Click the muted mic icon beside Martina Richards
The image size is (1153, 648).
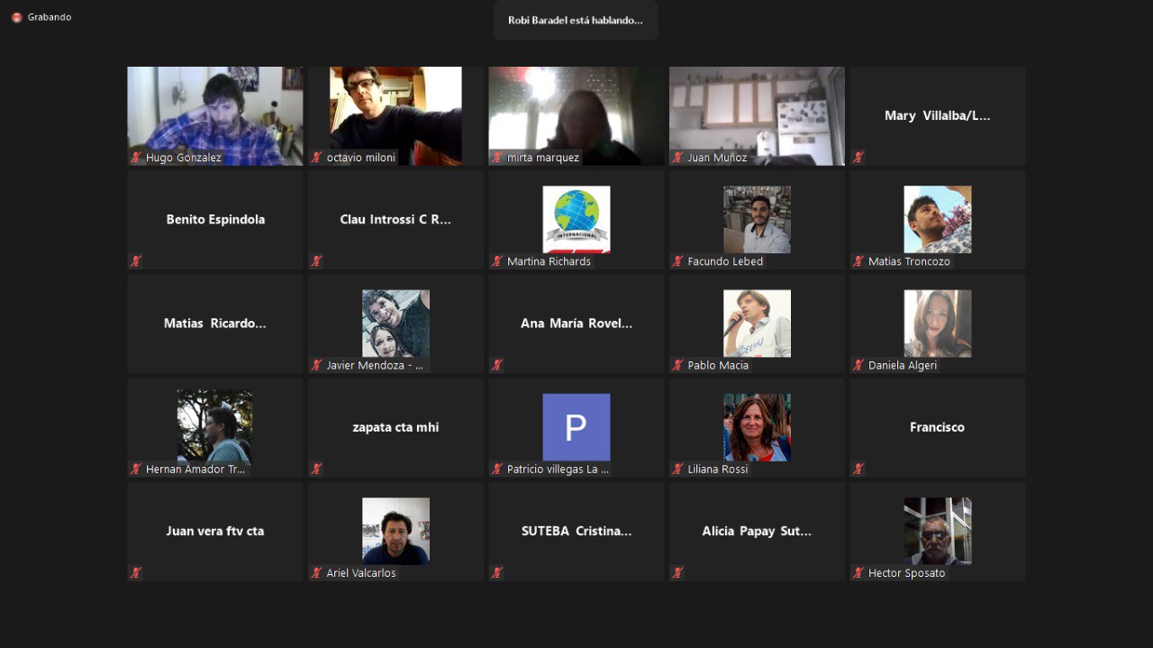pos(497,261)
